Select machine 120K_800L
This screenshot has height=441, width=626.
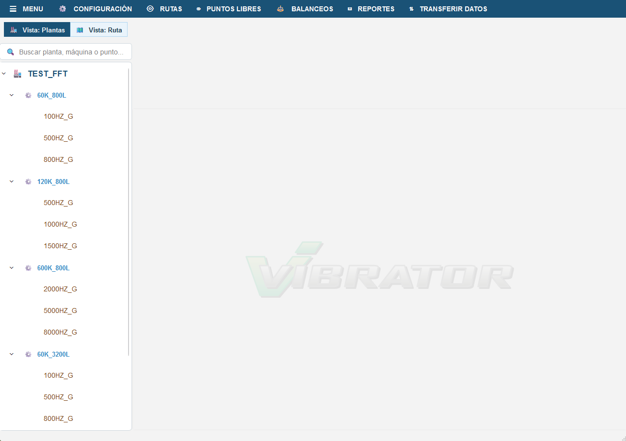click(53, 182)
